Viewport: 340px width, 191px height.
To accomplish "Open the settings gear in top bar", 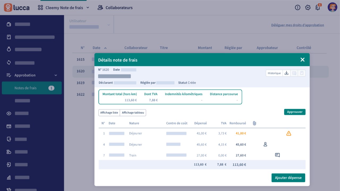I will [x=308, y=7].
